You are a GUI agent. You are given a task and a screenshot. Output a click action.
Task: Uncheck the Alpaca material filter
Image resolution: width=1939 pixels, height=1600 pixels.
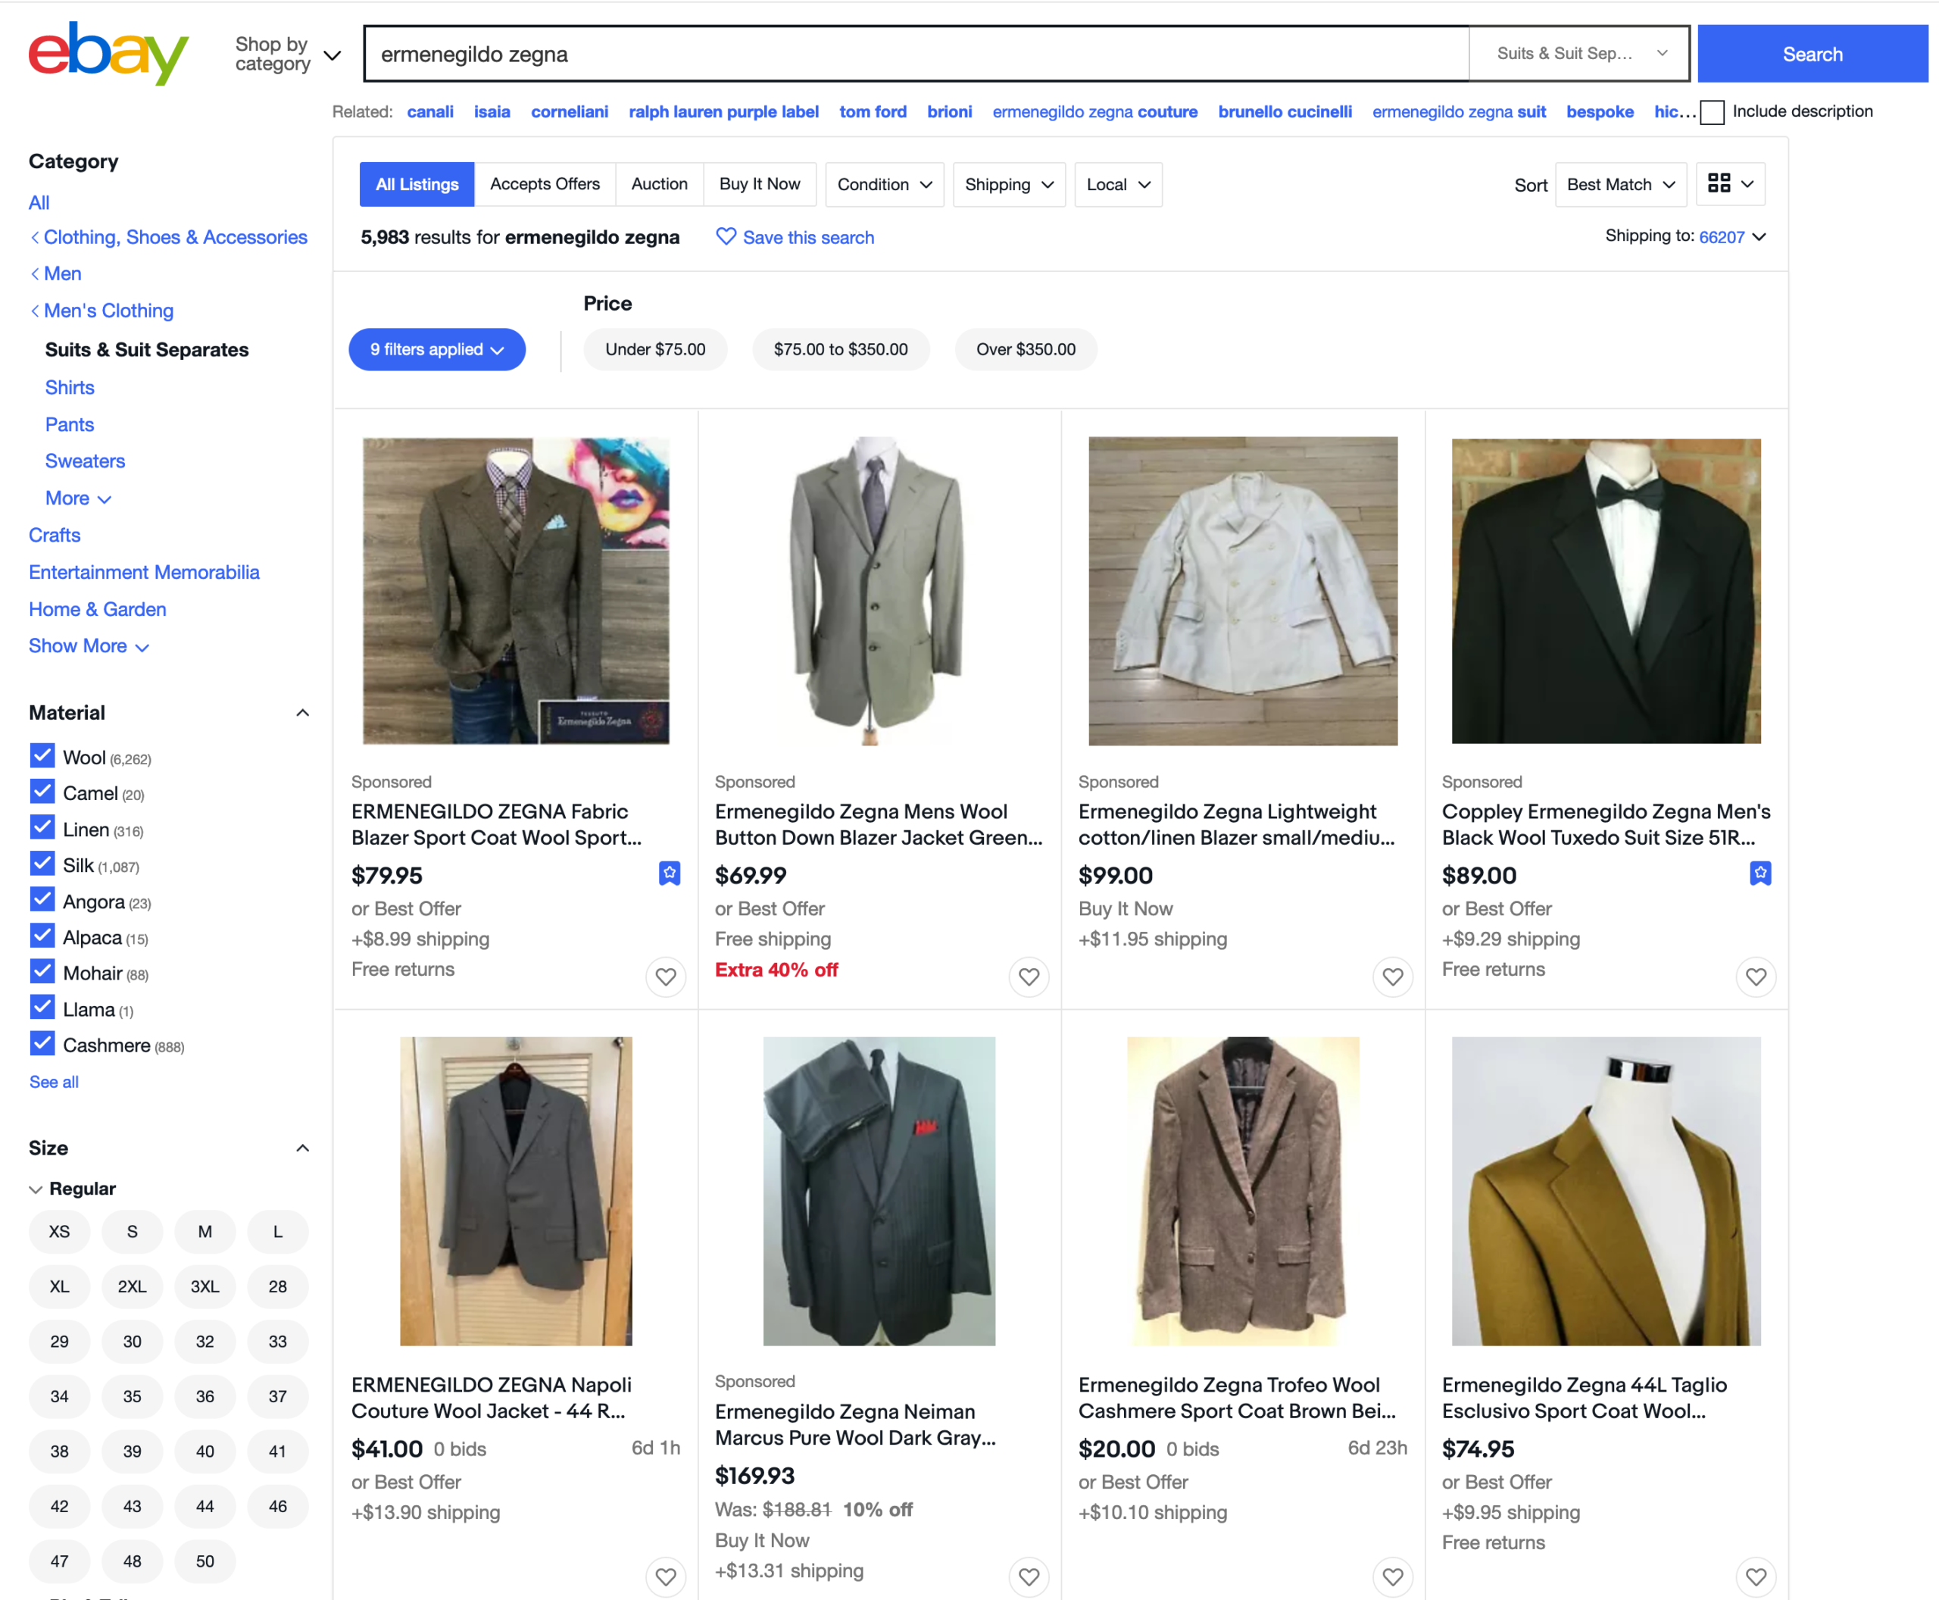coord(42,936)
